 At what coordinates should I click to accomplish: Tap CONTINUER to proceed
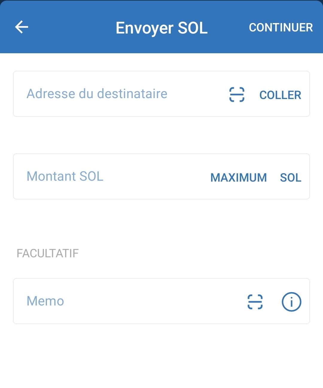(281, 28)
